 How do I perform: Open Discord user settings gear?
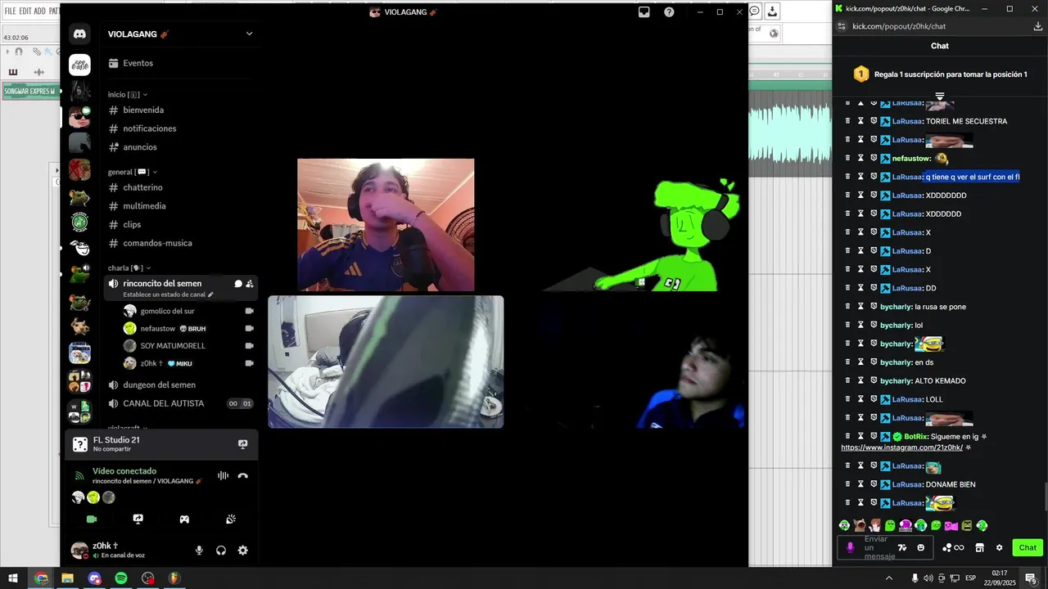pos(242,551)
